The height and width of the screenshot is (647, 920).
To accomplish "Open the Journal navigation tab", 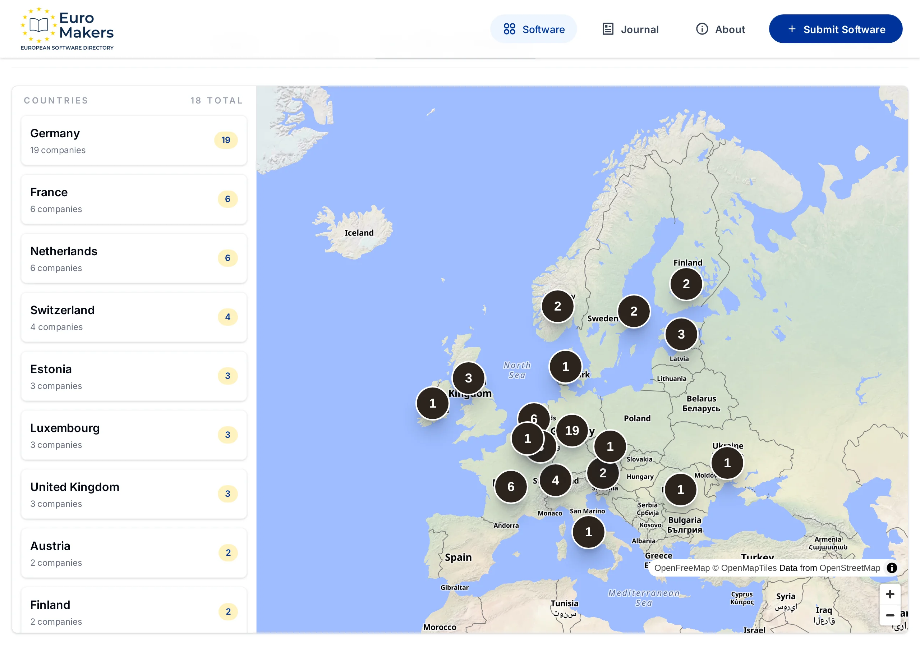I will coord(630,29).
